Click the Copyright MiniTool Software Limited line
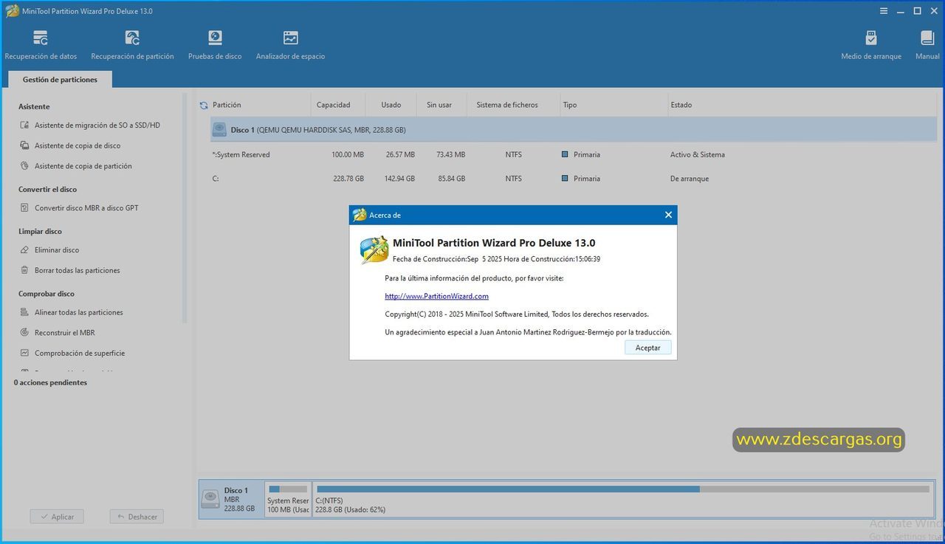 517,314
